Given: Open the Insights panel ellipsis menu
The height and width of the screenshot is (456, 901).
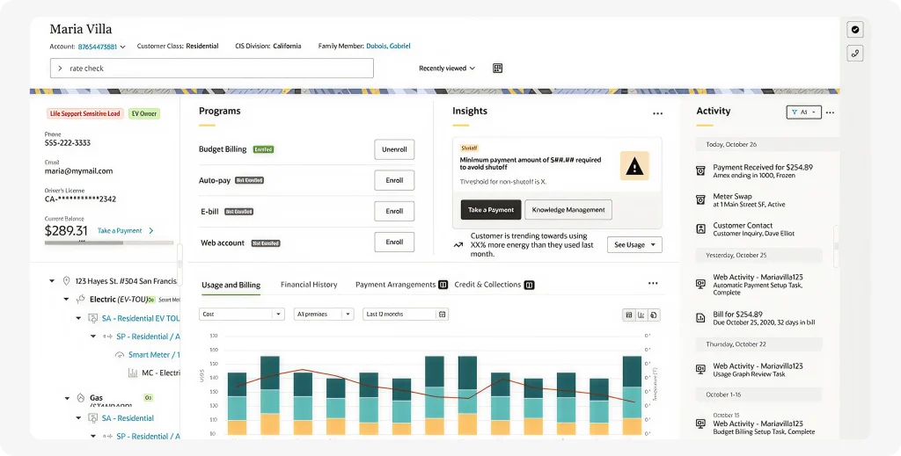Looking at the screenshot, I should 658,113.
